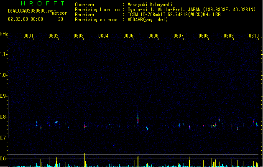
Task: Click the 0608 time marker
Action: click(204, 36)
